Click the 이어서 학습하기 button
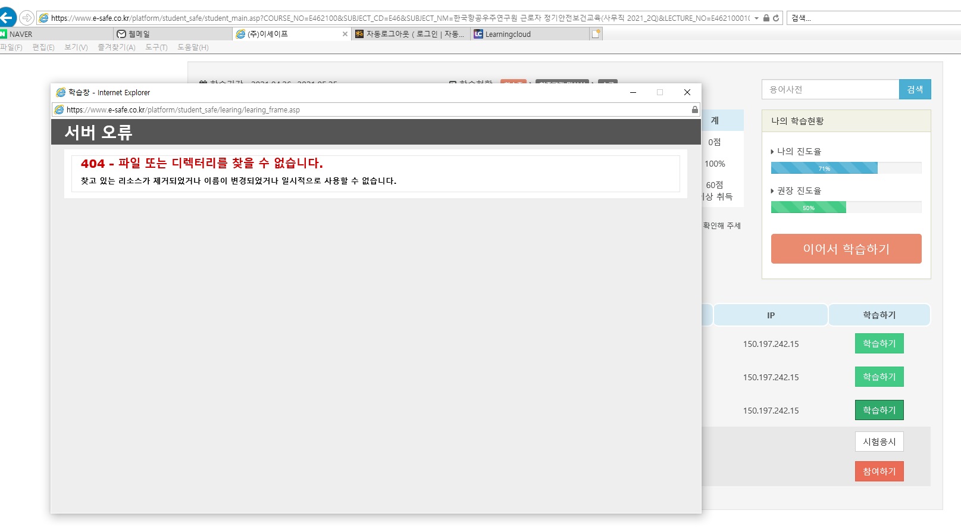 [x=846, y=249]
